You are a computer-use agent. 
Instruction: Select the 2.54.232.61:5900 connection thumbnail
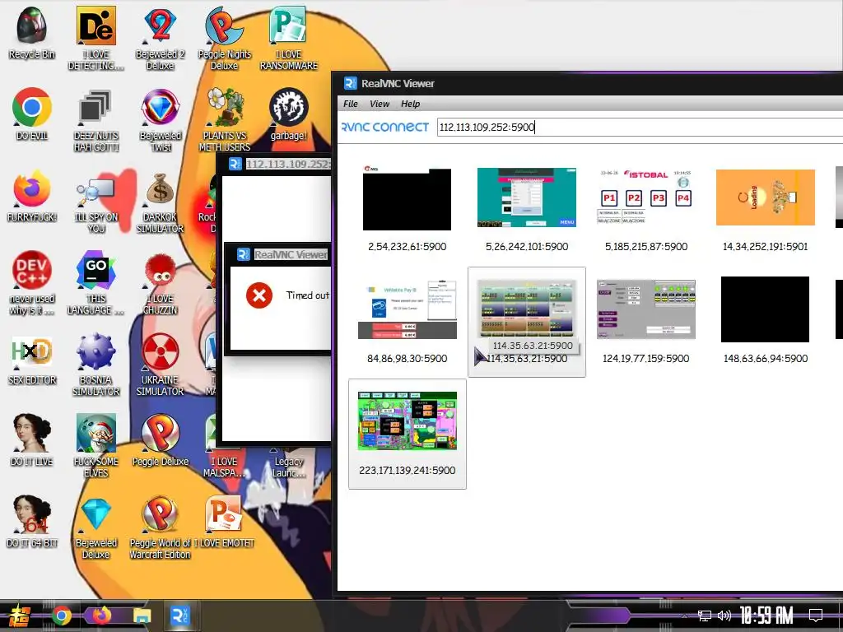[407, 199]
